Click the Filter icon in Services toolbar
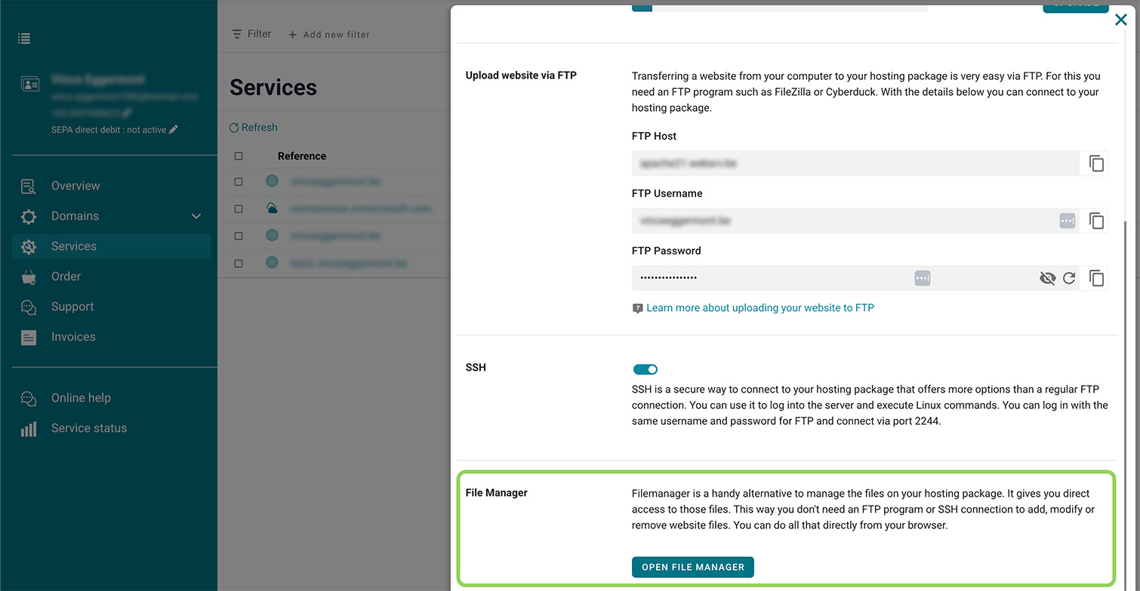The height and width of the screenshot is (591, 1140). click(x=237, y=34)
